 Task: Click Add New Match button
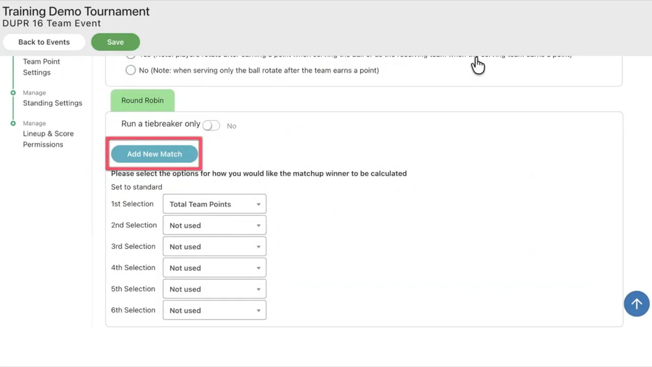[x=154, y=154]
